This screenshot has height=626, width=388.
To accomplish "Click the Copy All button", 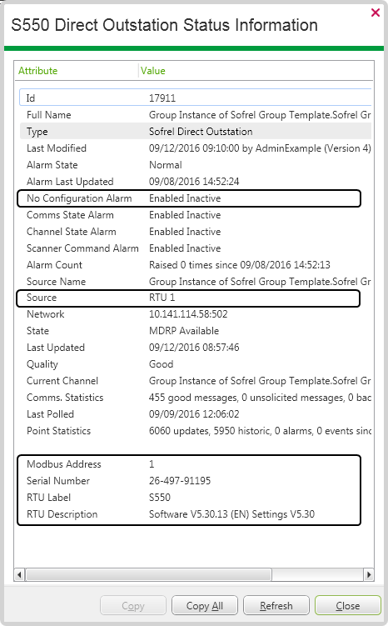I will (205, 606).
